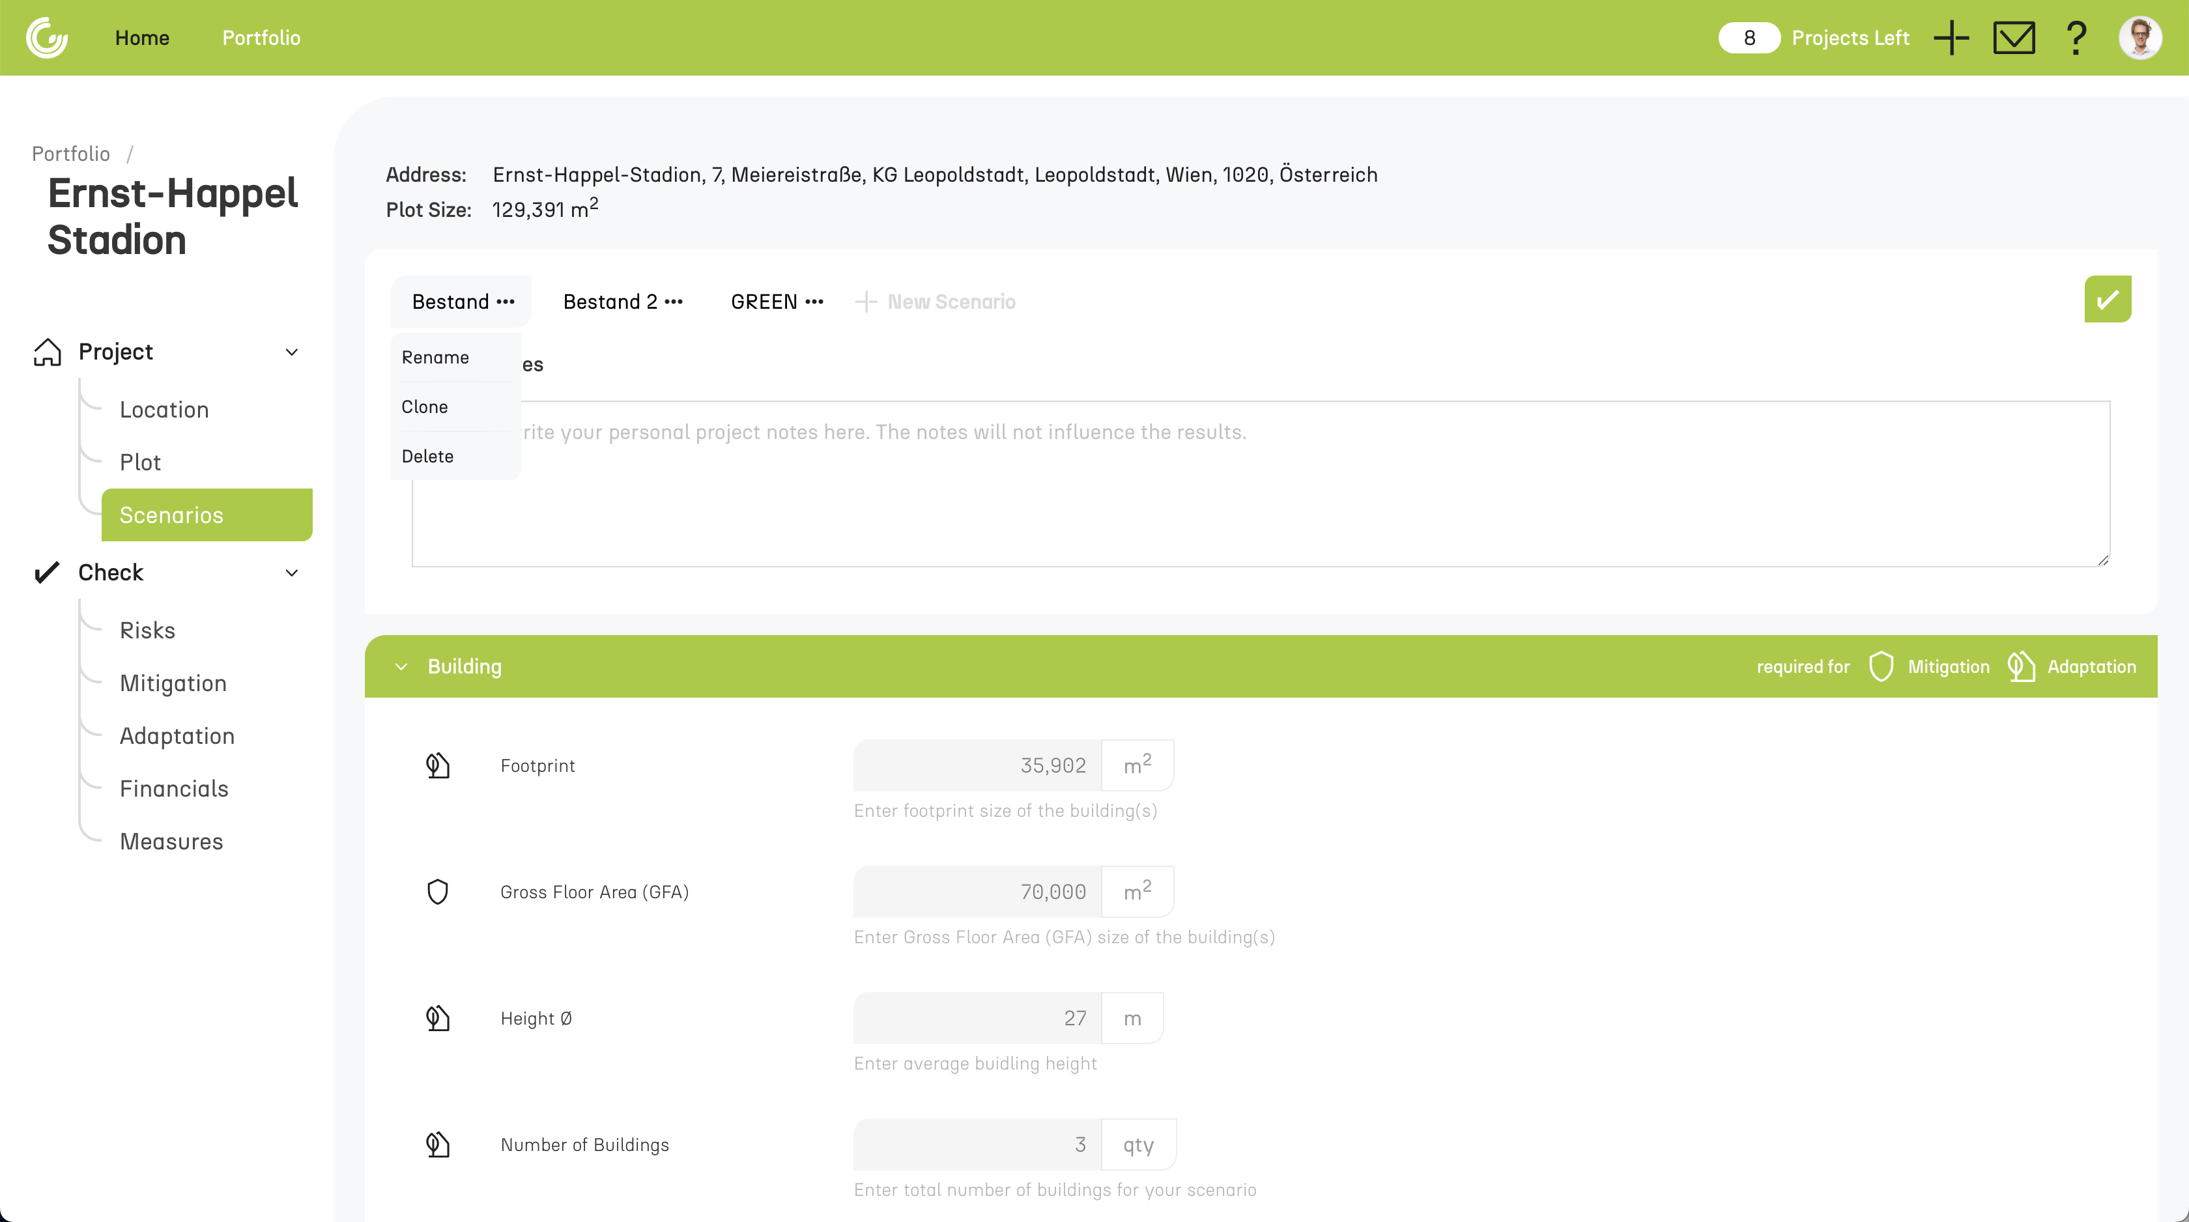
Task: Open Adaptation in the sidebar
Action: 177,736
